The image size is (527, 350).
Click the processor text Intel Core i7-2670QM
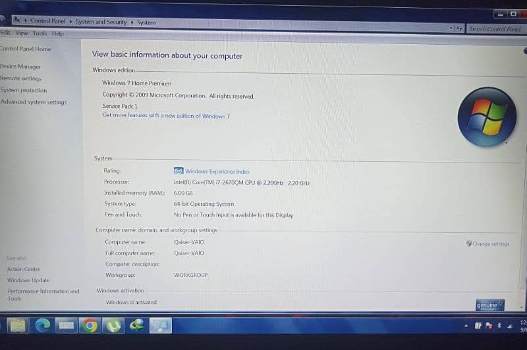click(x=242, y=182)
